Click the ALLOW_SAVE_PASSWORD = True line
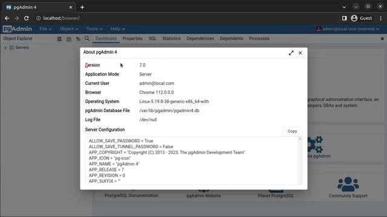The image size is (387, 217). point(121,141)
